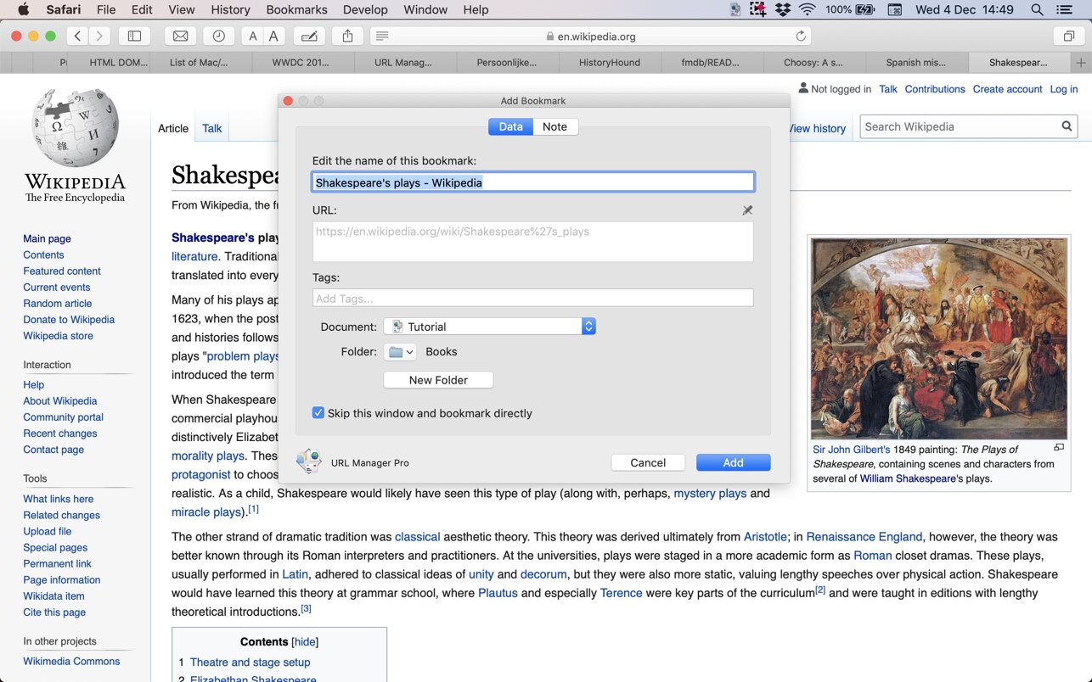The image size is (1092, 682).
Task: Open the Random article sidebar link
Action: tap(58, 304)
